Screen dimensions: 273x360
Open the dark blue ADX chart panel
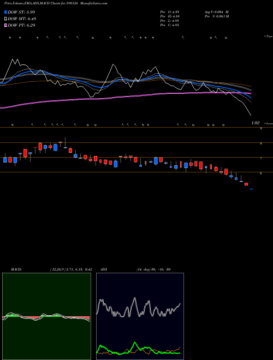coord(140,316)
